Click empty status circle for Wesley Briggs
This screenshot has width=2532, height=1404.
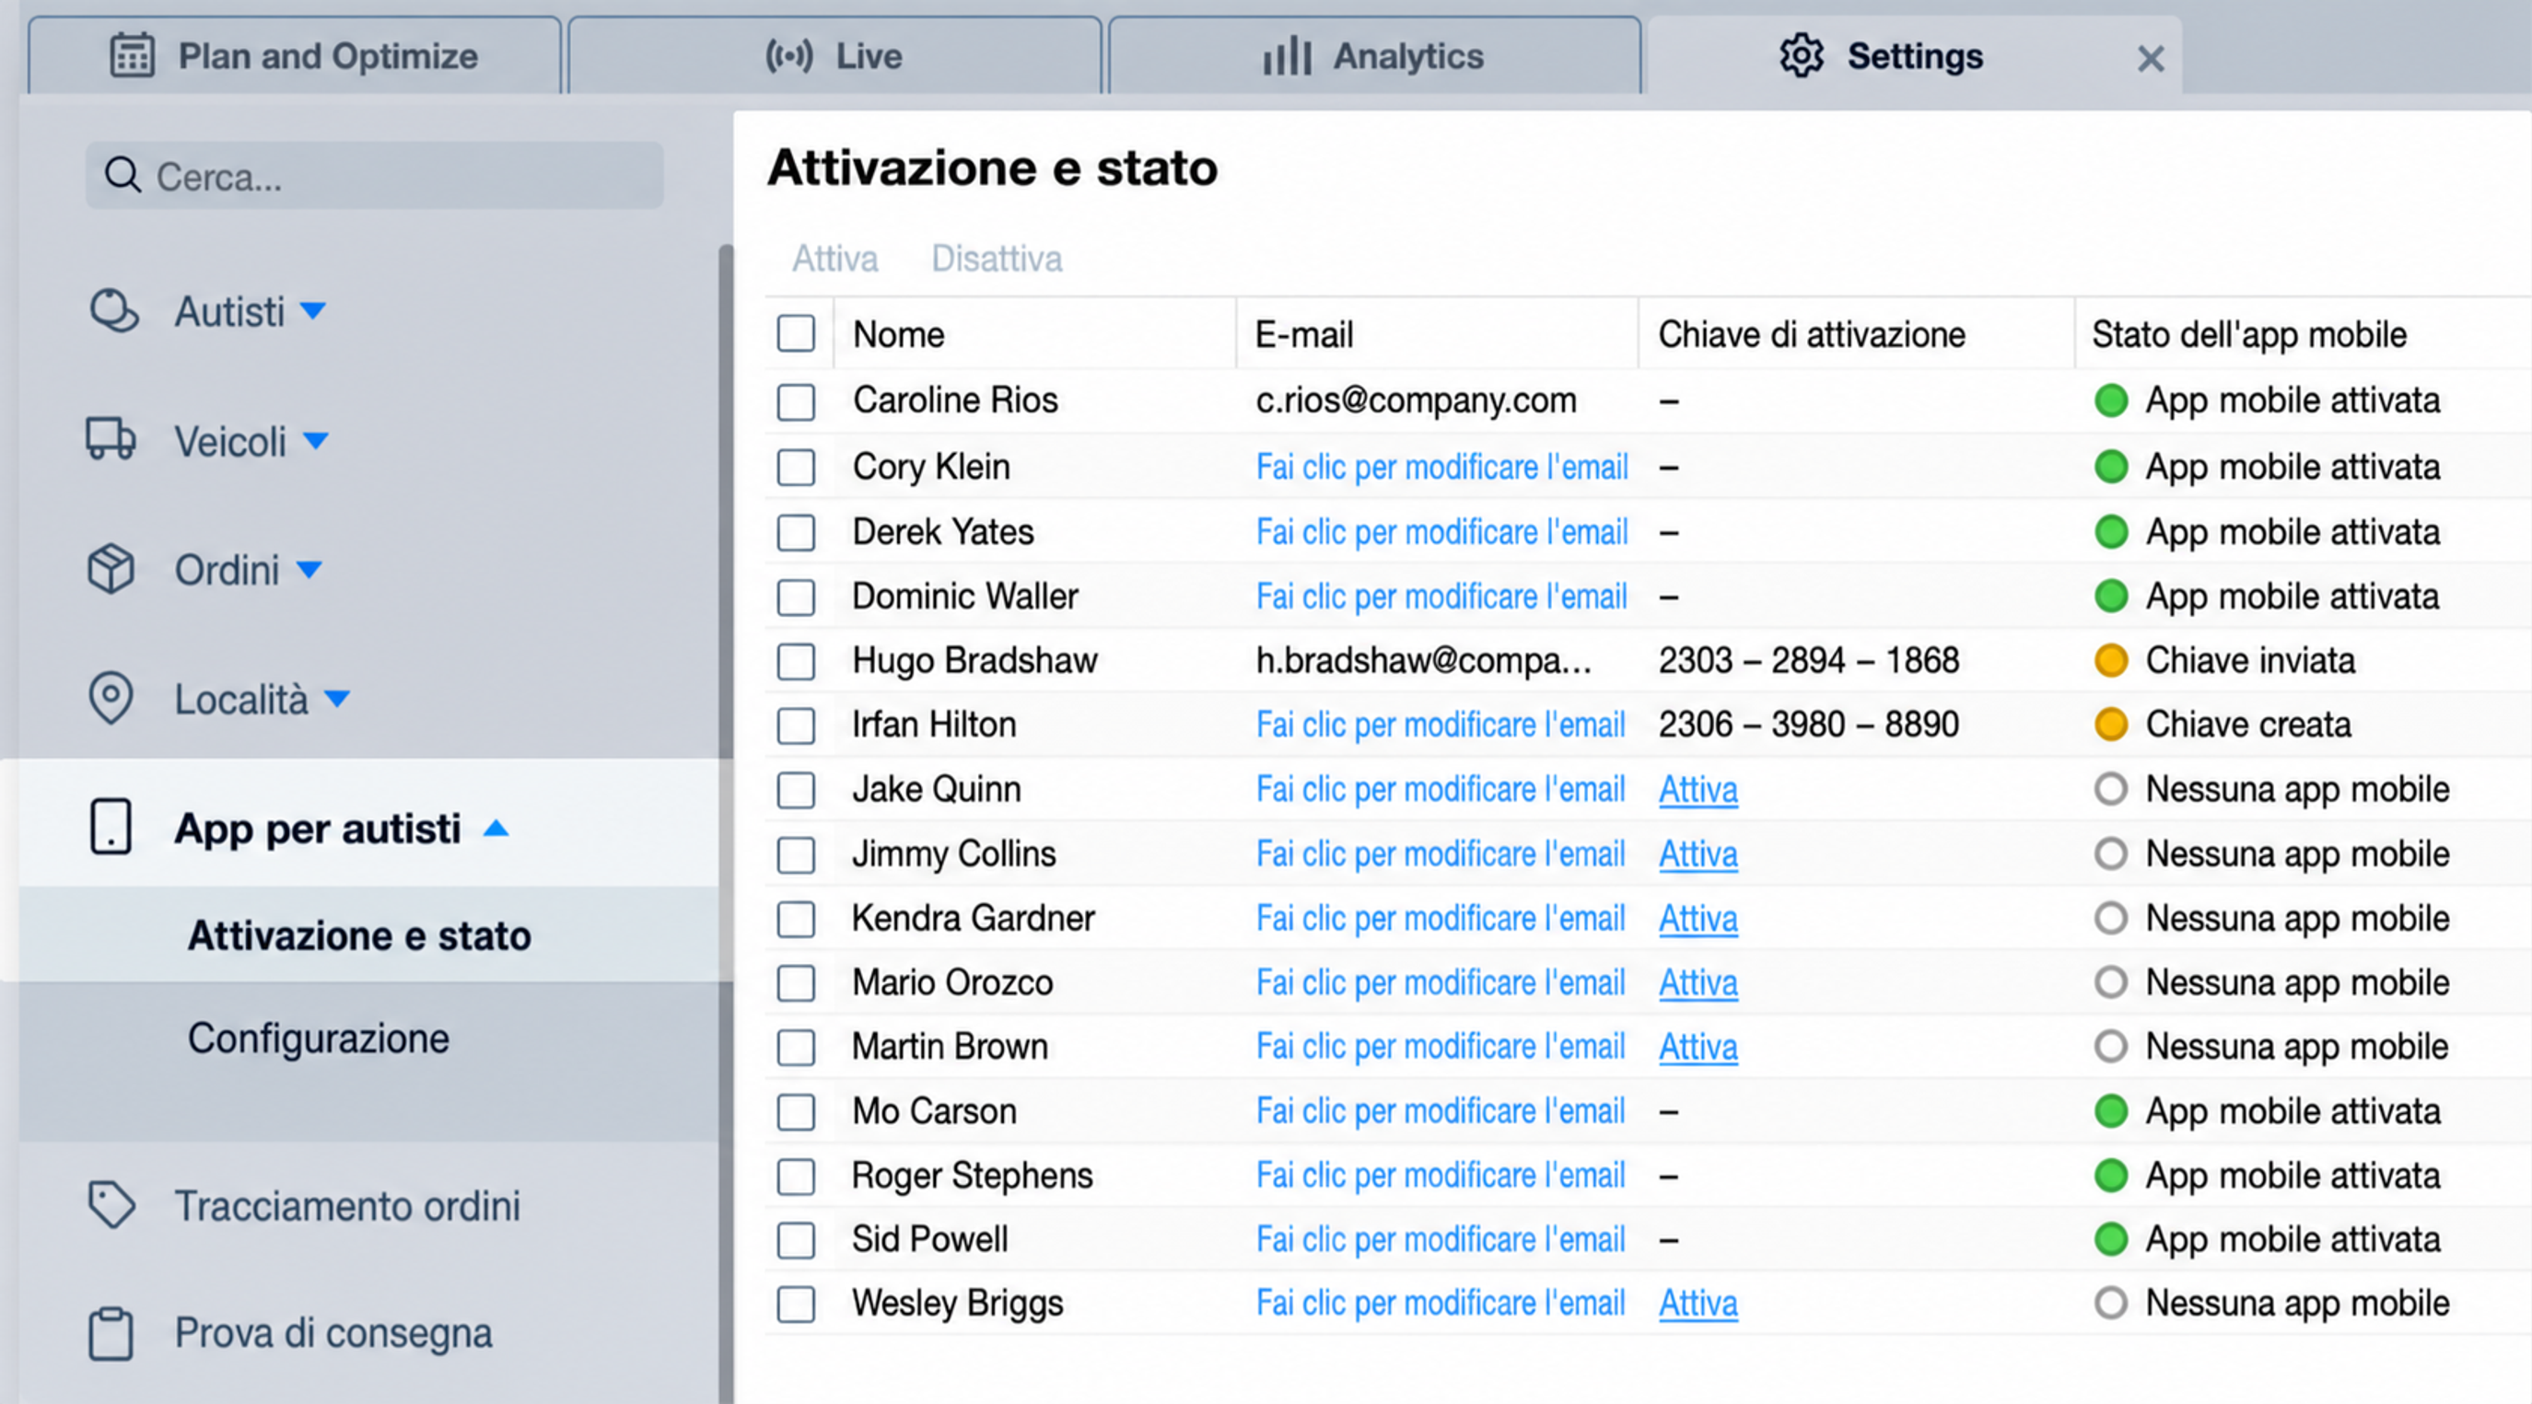click(2110, 1304)
